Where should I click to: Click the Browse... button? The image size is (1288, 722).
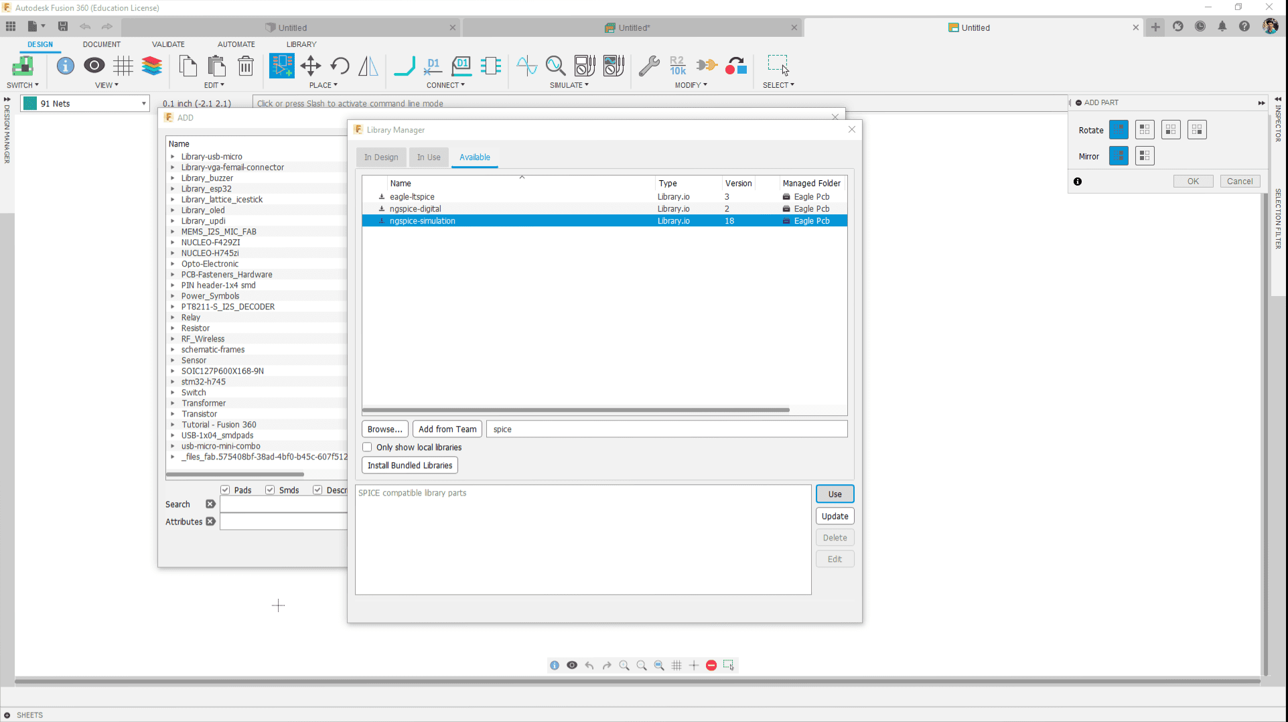point(384,429)
